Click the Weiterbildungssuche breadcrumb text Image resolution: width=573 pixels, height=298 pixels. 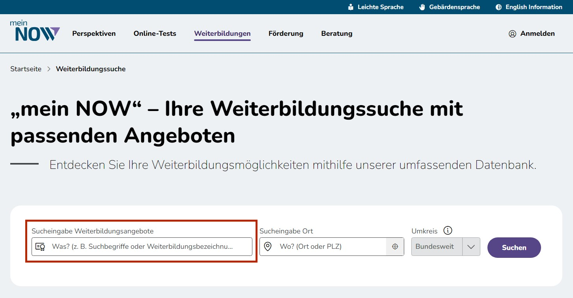pos(91,69)
